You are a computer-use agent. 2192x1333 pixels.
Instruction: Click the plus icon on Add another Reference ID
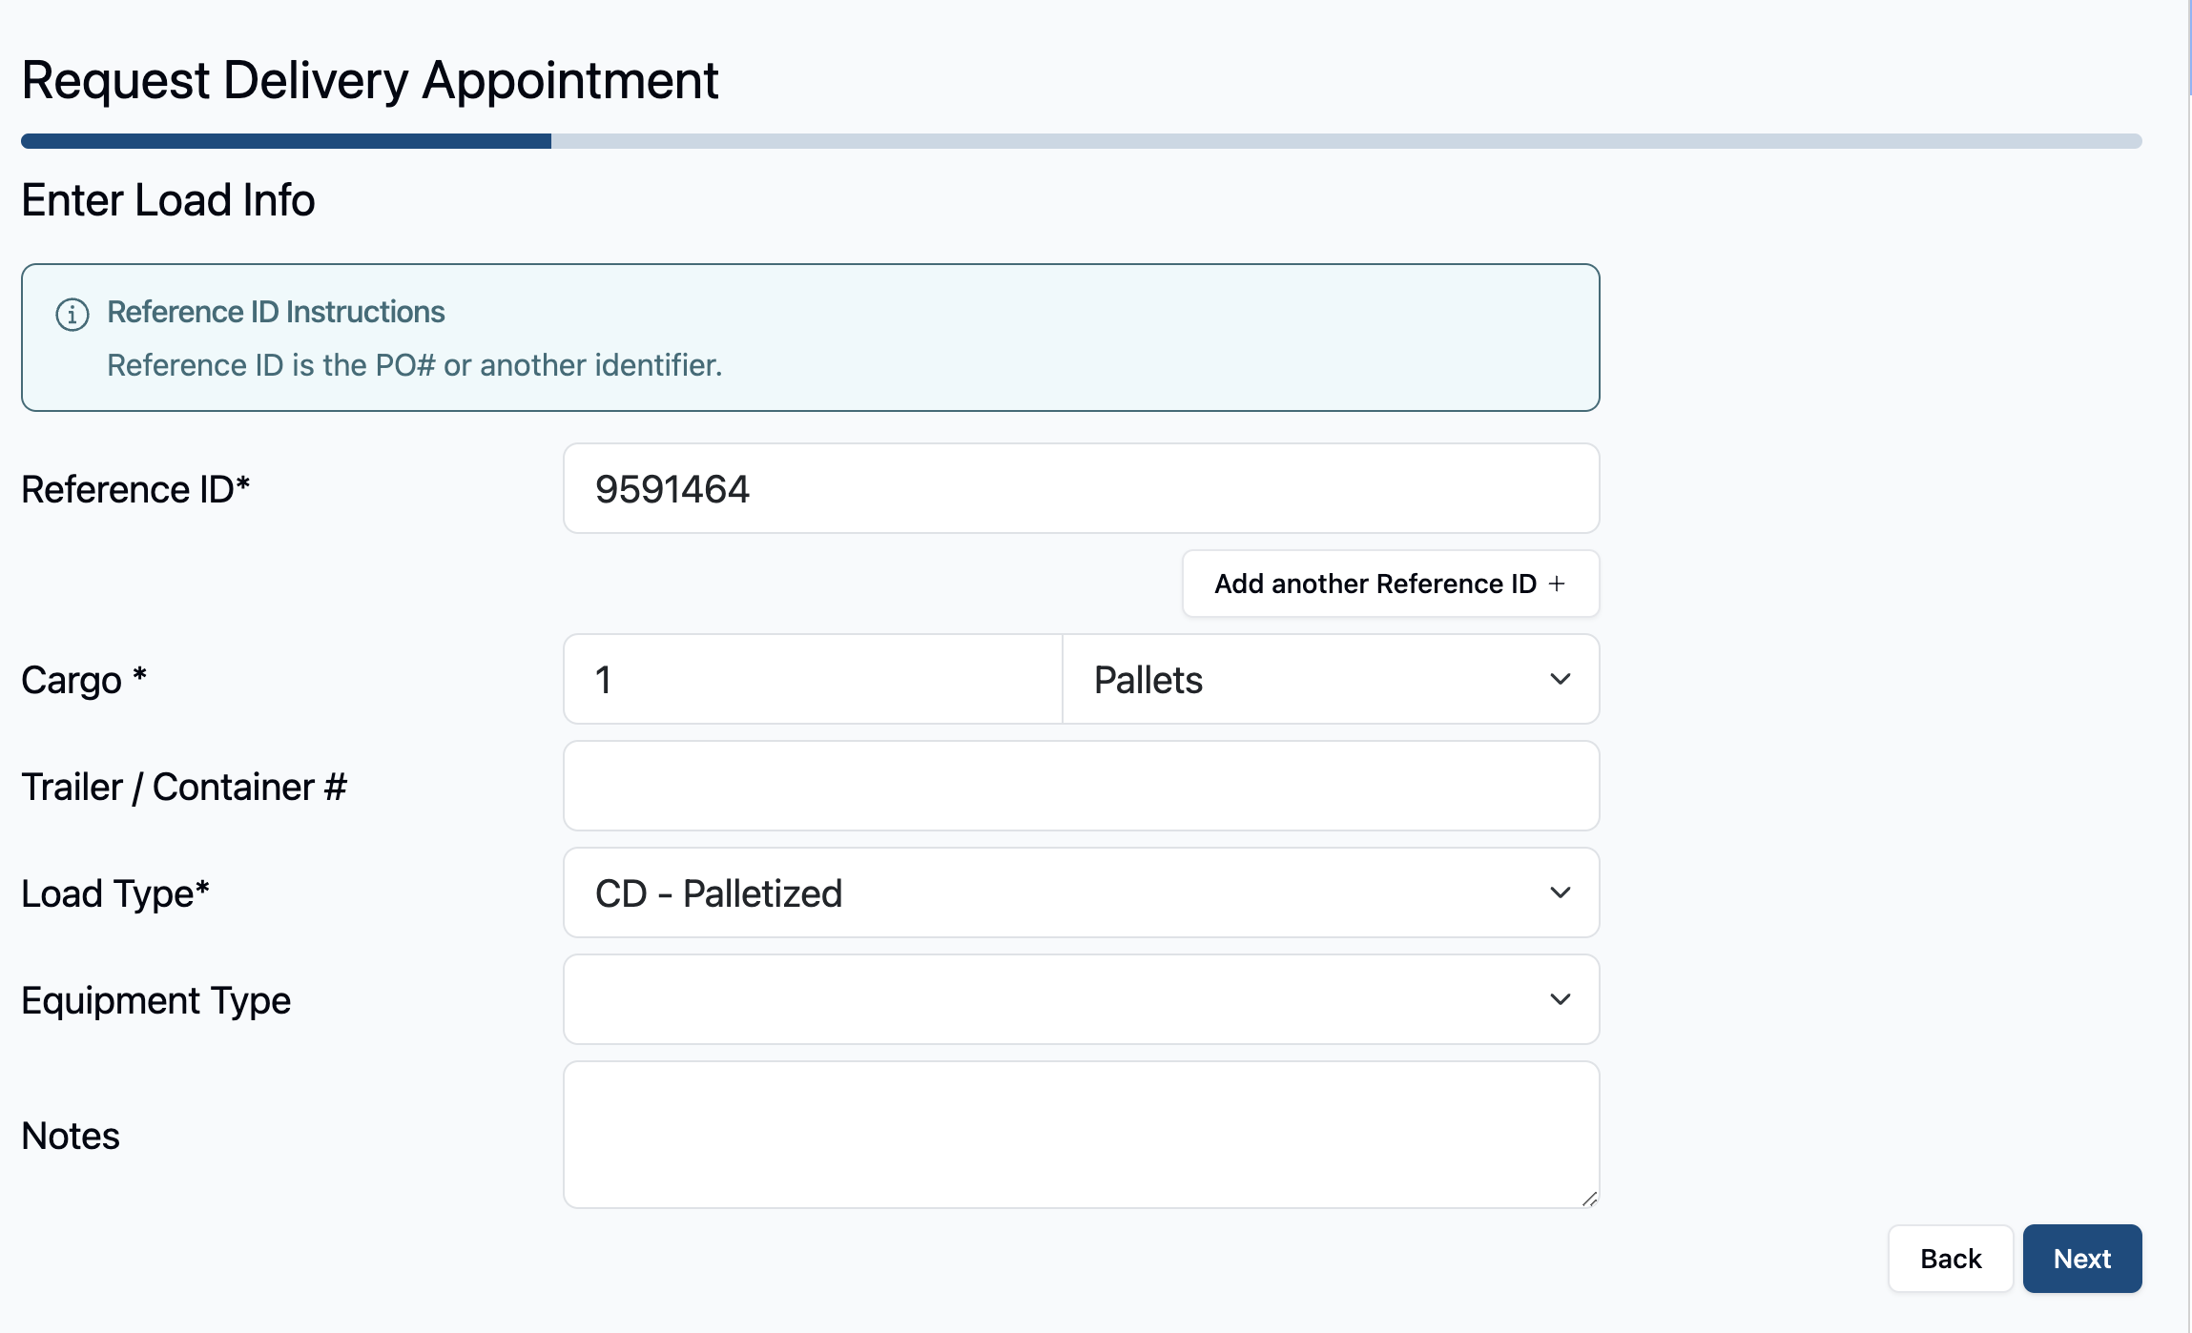click(1557, 584)
